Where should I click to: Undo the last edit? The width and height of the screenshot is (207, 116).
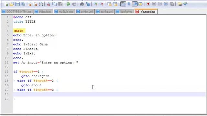point(68,4)
